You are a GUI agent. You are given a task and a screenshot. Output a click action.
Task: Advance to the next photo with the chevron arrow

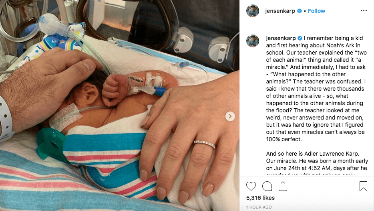pyautogui.click(x=230, y=116)
